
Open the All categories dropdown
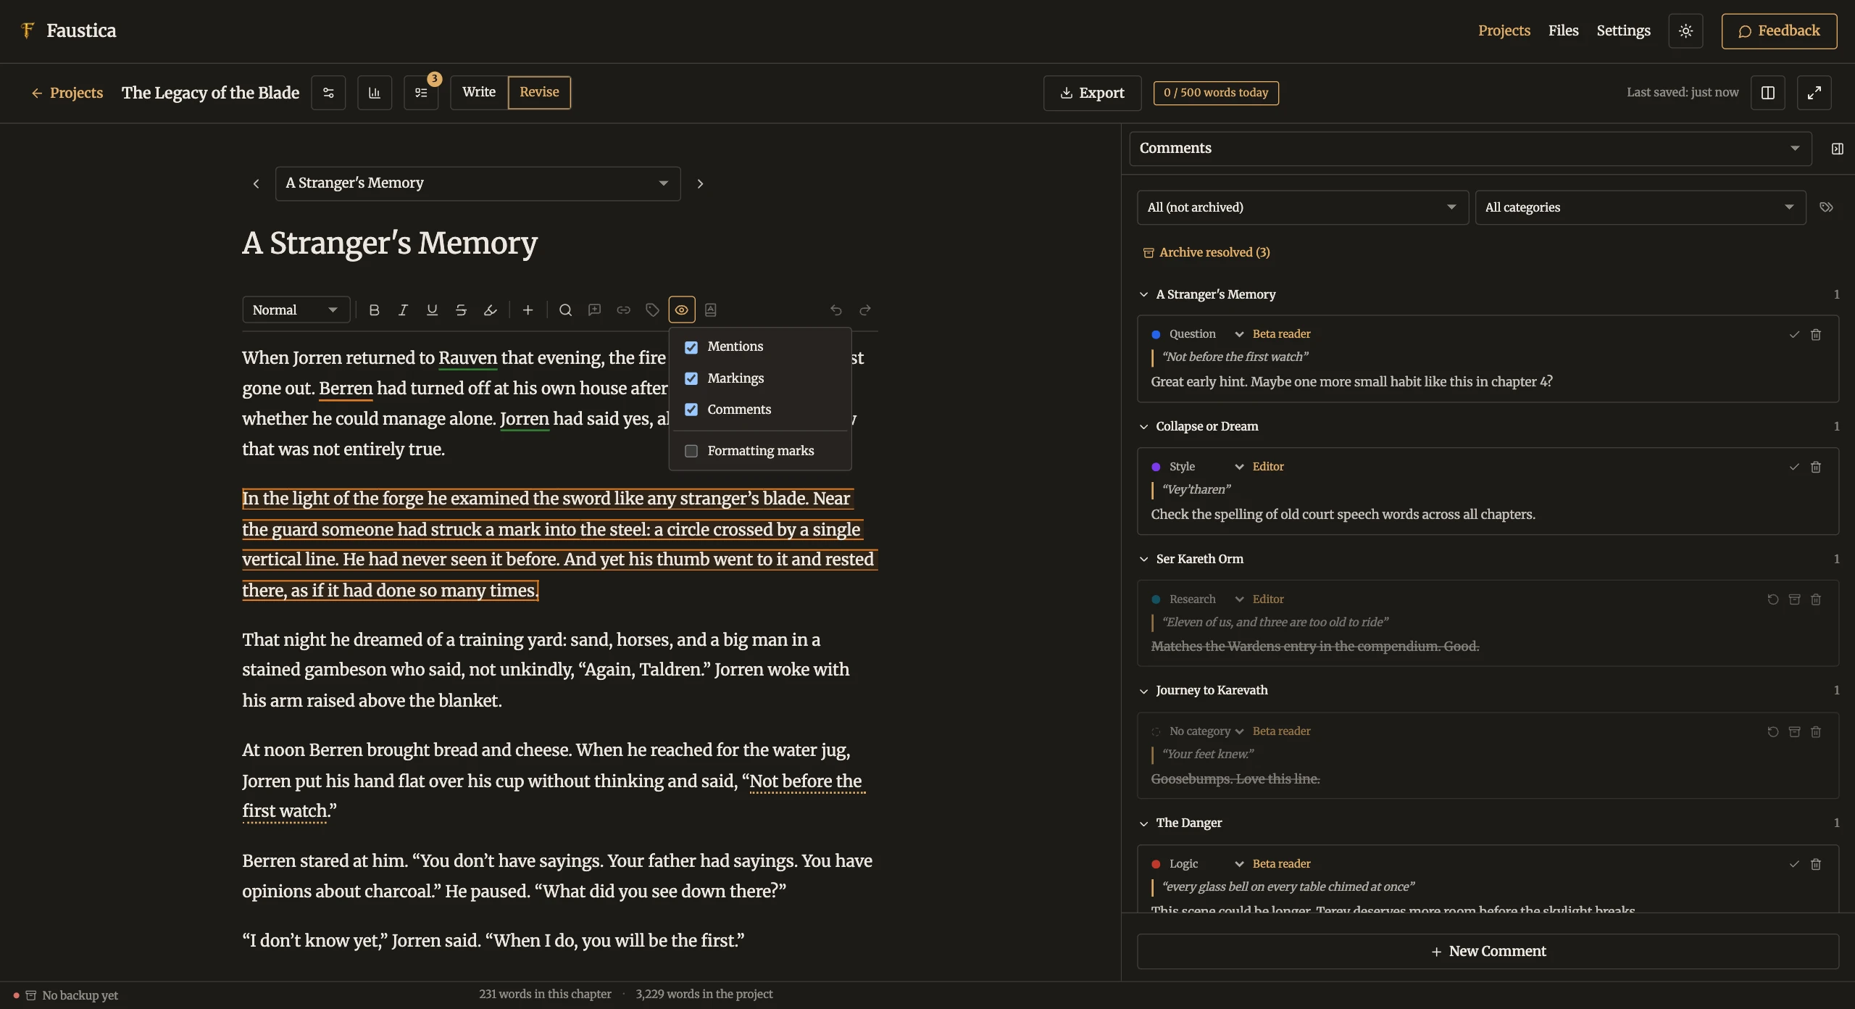pyautogui.click(x=1640, y=208)
